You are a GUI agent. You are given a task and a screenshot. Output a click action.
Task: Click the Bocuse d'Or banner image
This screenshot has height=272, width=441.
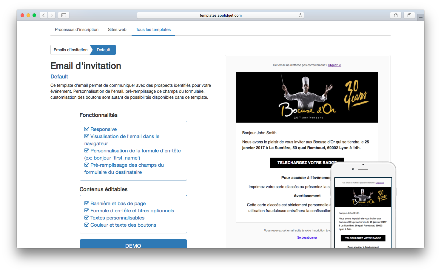click(307, 97)
